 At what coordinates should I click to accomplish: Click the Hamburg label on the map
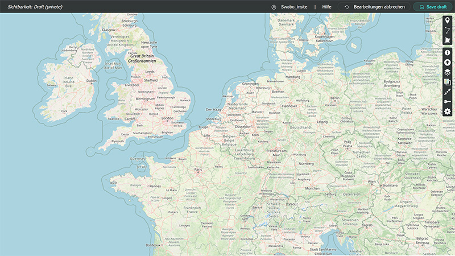click(293, 77)
